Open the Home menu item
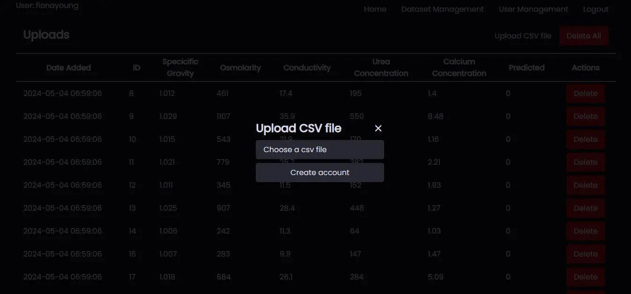The width and height of the screenshot is (631, 294). [x=375, y=9]
